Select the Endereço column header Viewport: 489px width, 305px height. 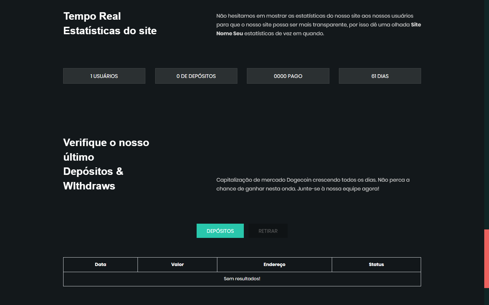click(x=274, y=265)
